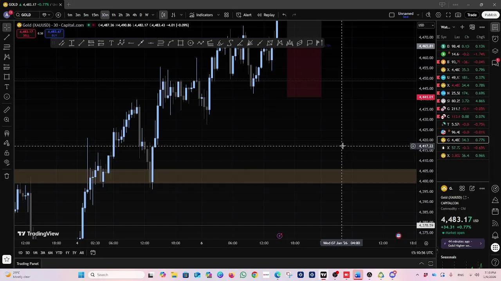
Task: Click the blue BUY 4,483.47 button
Action: click(x=54, y=34)
